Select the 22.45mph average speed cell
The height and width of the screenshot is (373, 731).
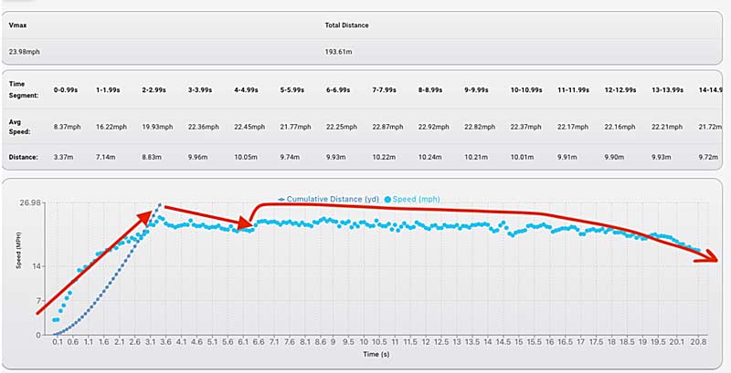(x=249, y=127)
